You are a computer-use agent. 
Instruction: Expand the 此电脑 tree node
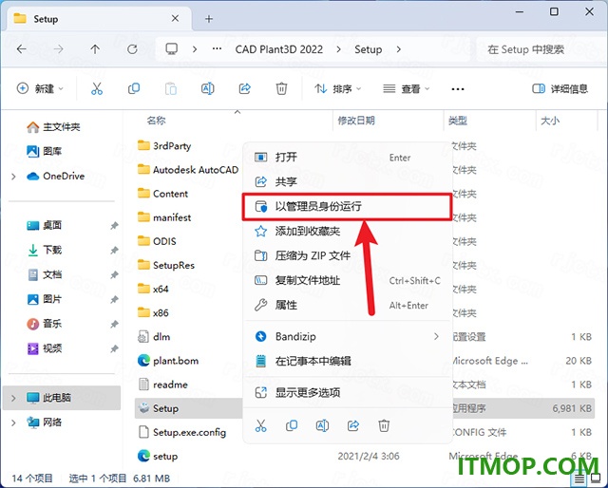coord(13,398)
